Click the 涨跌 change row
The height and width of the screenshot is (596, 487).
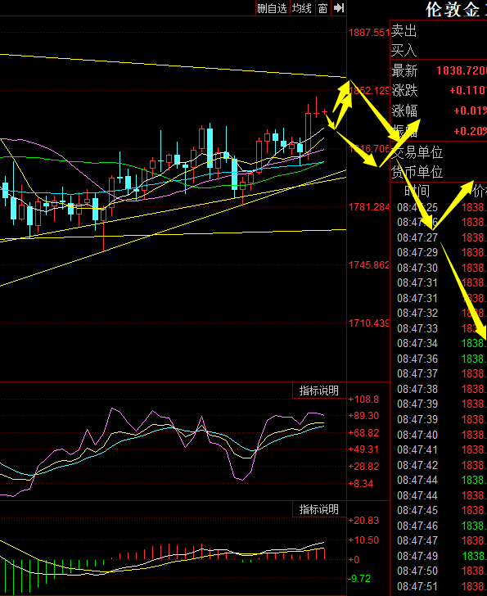[x=439, y=90]
